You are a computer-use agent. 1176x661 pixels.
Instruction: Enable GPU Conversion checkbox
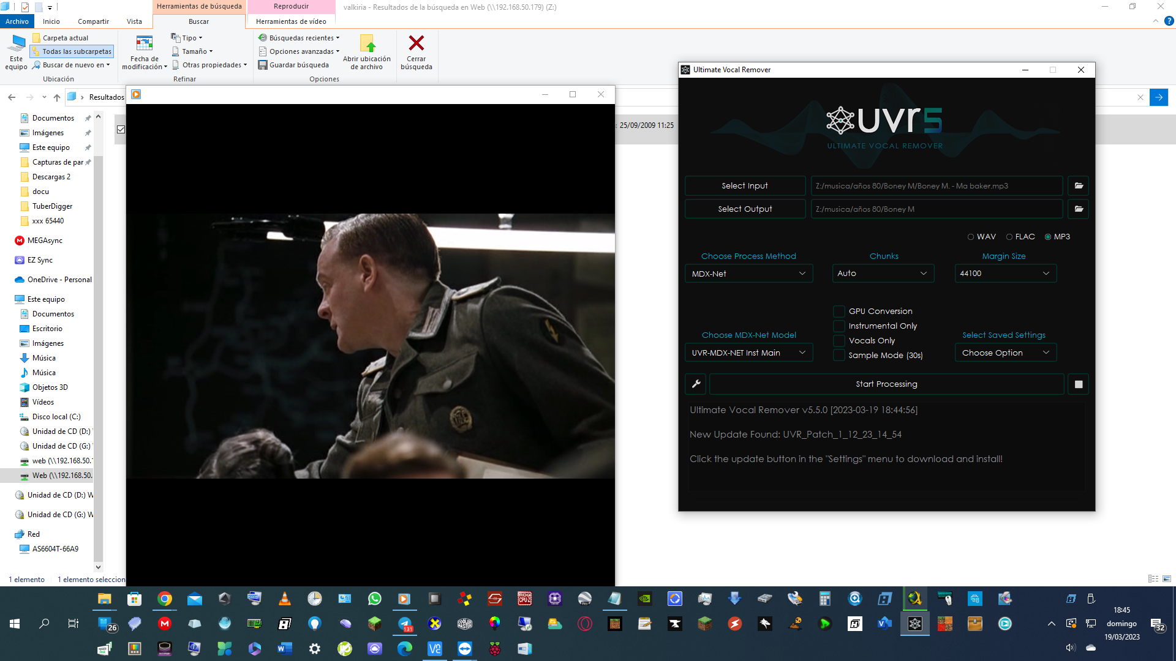pos(839,312)
